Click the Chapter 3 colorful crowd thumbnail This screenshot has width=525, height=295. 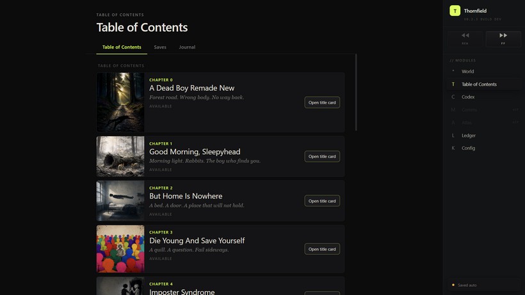point(120,248)
